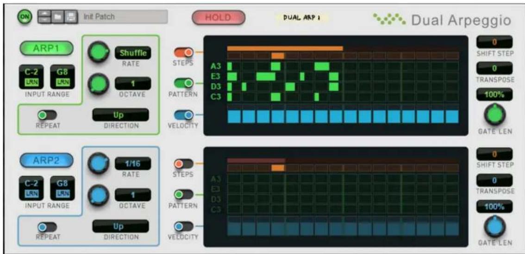Select the highlighted orange step in ARP1
Viewport: 525px width, 254px height.
point(278,56)
